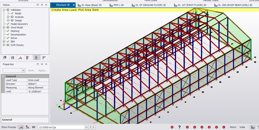This screenshot has height=130, width=259.
Task: Select the Design tree item
Action: point(18,20)
